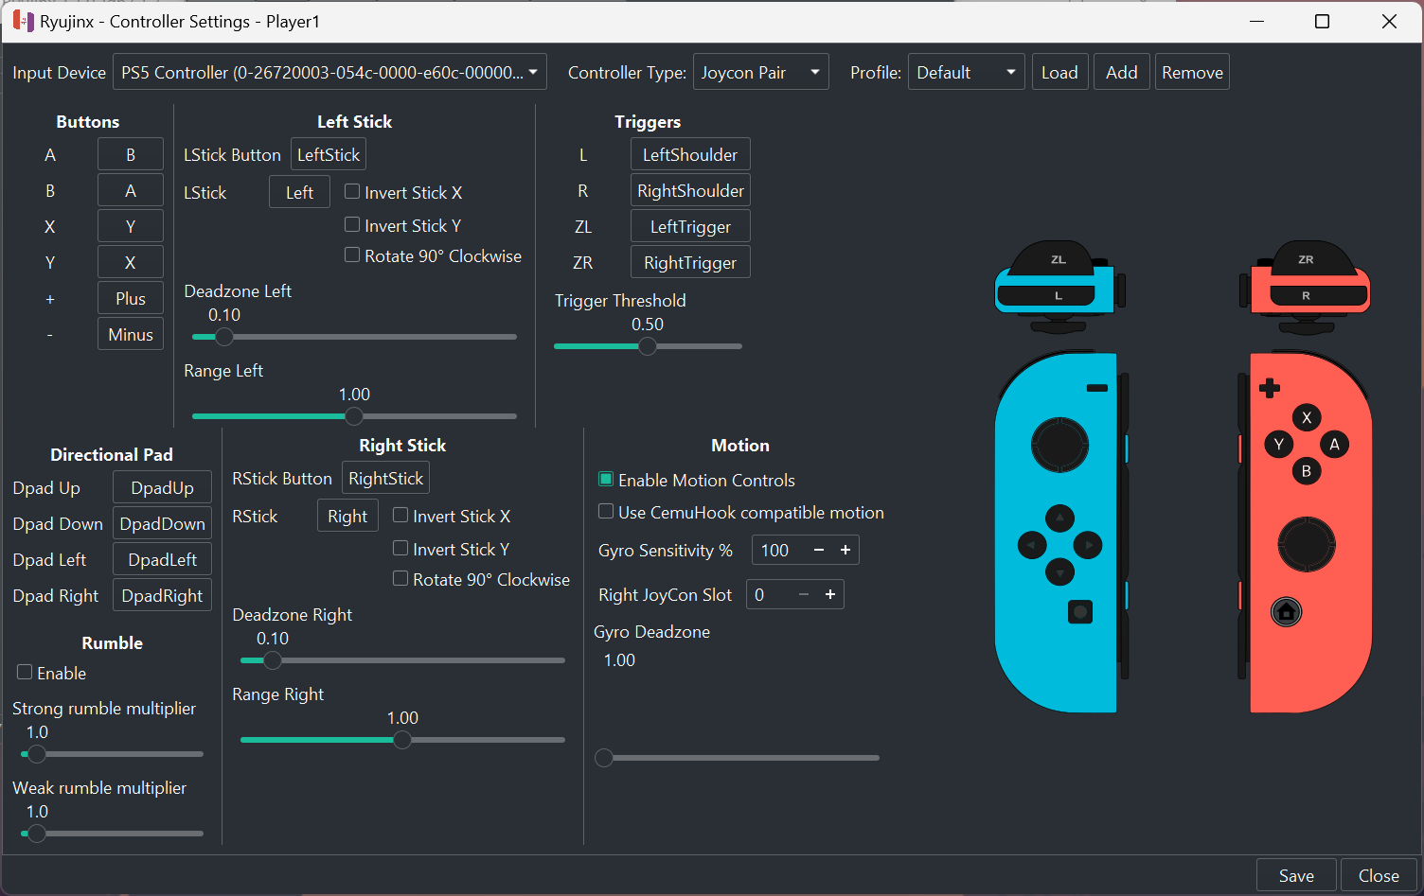The height and width of the screenshot is (896, 1424).
Task: Rebind the R trigger RightShoulder
Action: pyautogui.click(x=690, y=190)
